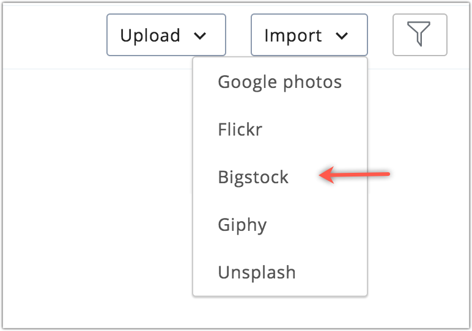Click the chevron arrow beside Import
This screenshot has width=472, height=331.
[342, 36]
